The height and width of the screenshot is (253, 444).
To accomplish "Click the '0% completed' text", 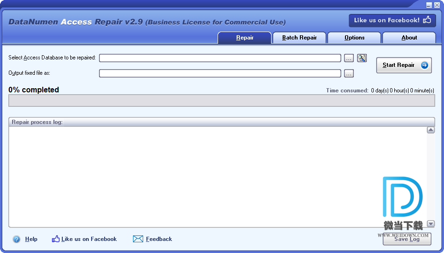I will click(x=33, y=90).
